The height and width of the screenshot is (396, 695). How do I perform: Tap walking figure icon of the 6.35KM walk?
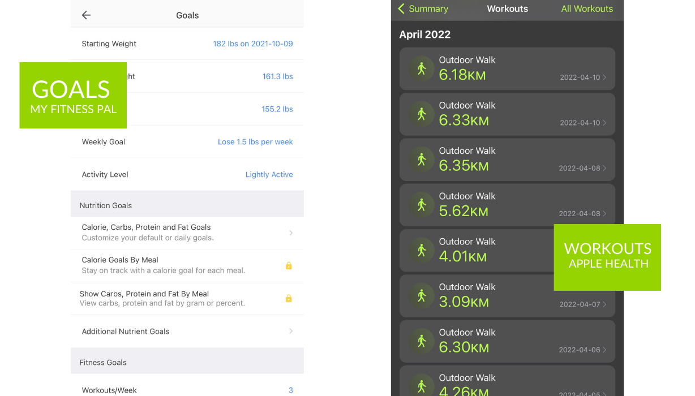(421, 160)
